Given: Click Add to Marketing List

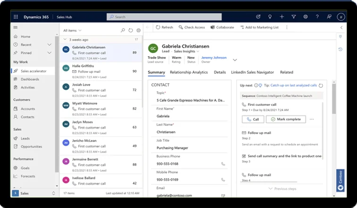Looking at the screenshot, I should click(259, 27).
